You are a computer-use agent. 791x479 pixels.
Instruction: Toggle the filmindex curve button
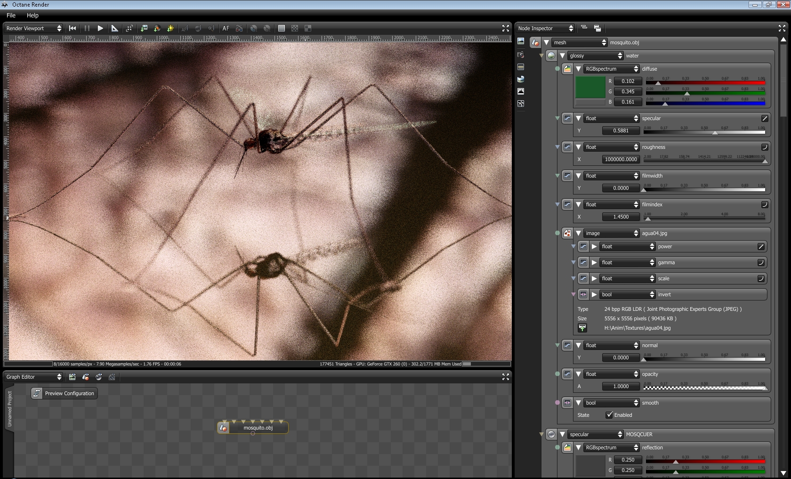[765, 204]
